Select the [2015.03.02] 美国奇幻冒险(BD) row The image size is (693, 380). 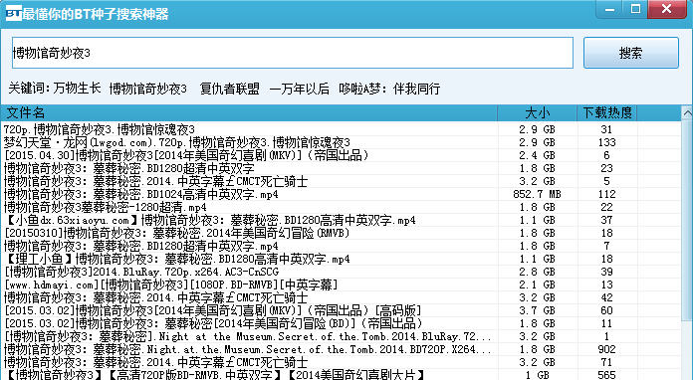click(x=341, y=323)
